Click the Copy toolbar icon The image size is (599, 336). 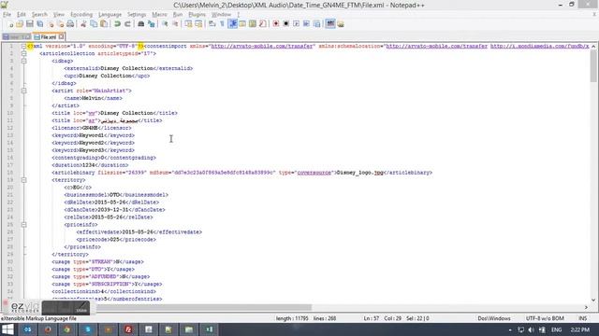(x=94, y=24)
